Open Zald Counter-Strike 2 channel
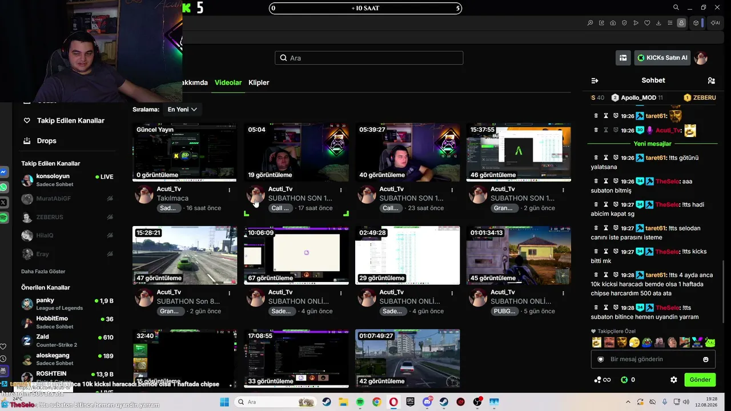 pos(67,341)
